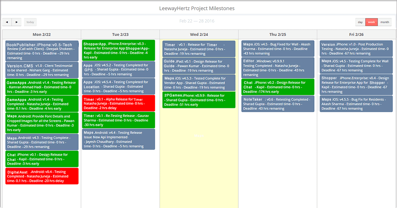Open GameApps Android v1.4 Testing Completed card
The width and height of the screenshot is (397, 208).
coord(42,104)
